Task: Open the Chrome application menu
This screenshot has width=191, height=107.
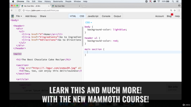Action: 20,1
